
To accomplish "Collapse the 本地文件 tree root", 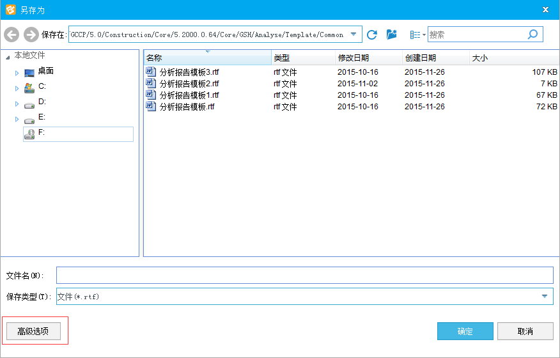I will click(8, 57).
